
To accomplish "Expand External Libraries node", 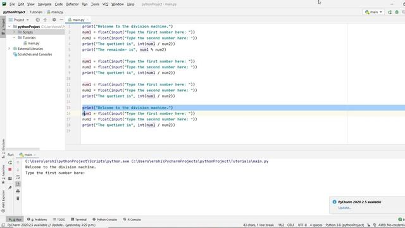I will click(9, 49).
